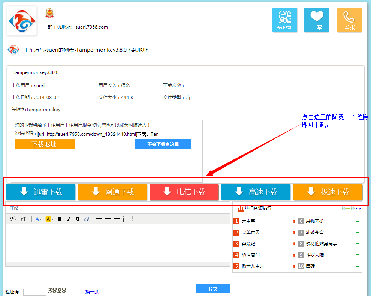Click the 不会下载点这里 help button
The height and width of the screenshot is (296, 371).
pyautogui.click(x=163, y=144)
